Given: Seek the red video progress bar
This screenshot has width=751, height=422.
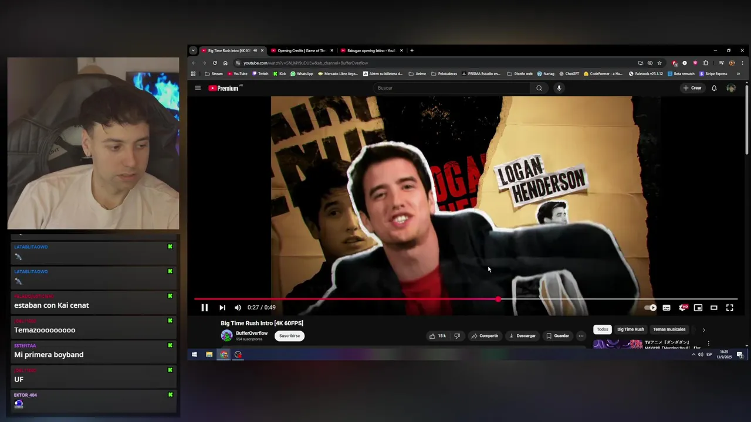Looking at the screenshot, I should coord(466,299).
